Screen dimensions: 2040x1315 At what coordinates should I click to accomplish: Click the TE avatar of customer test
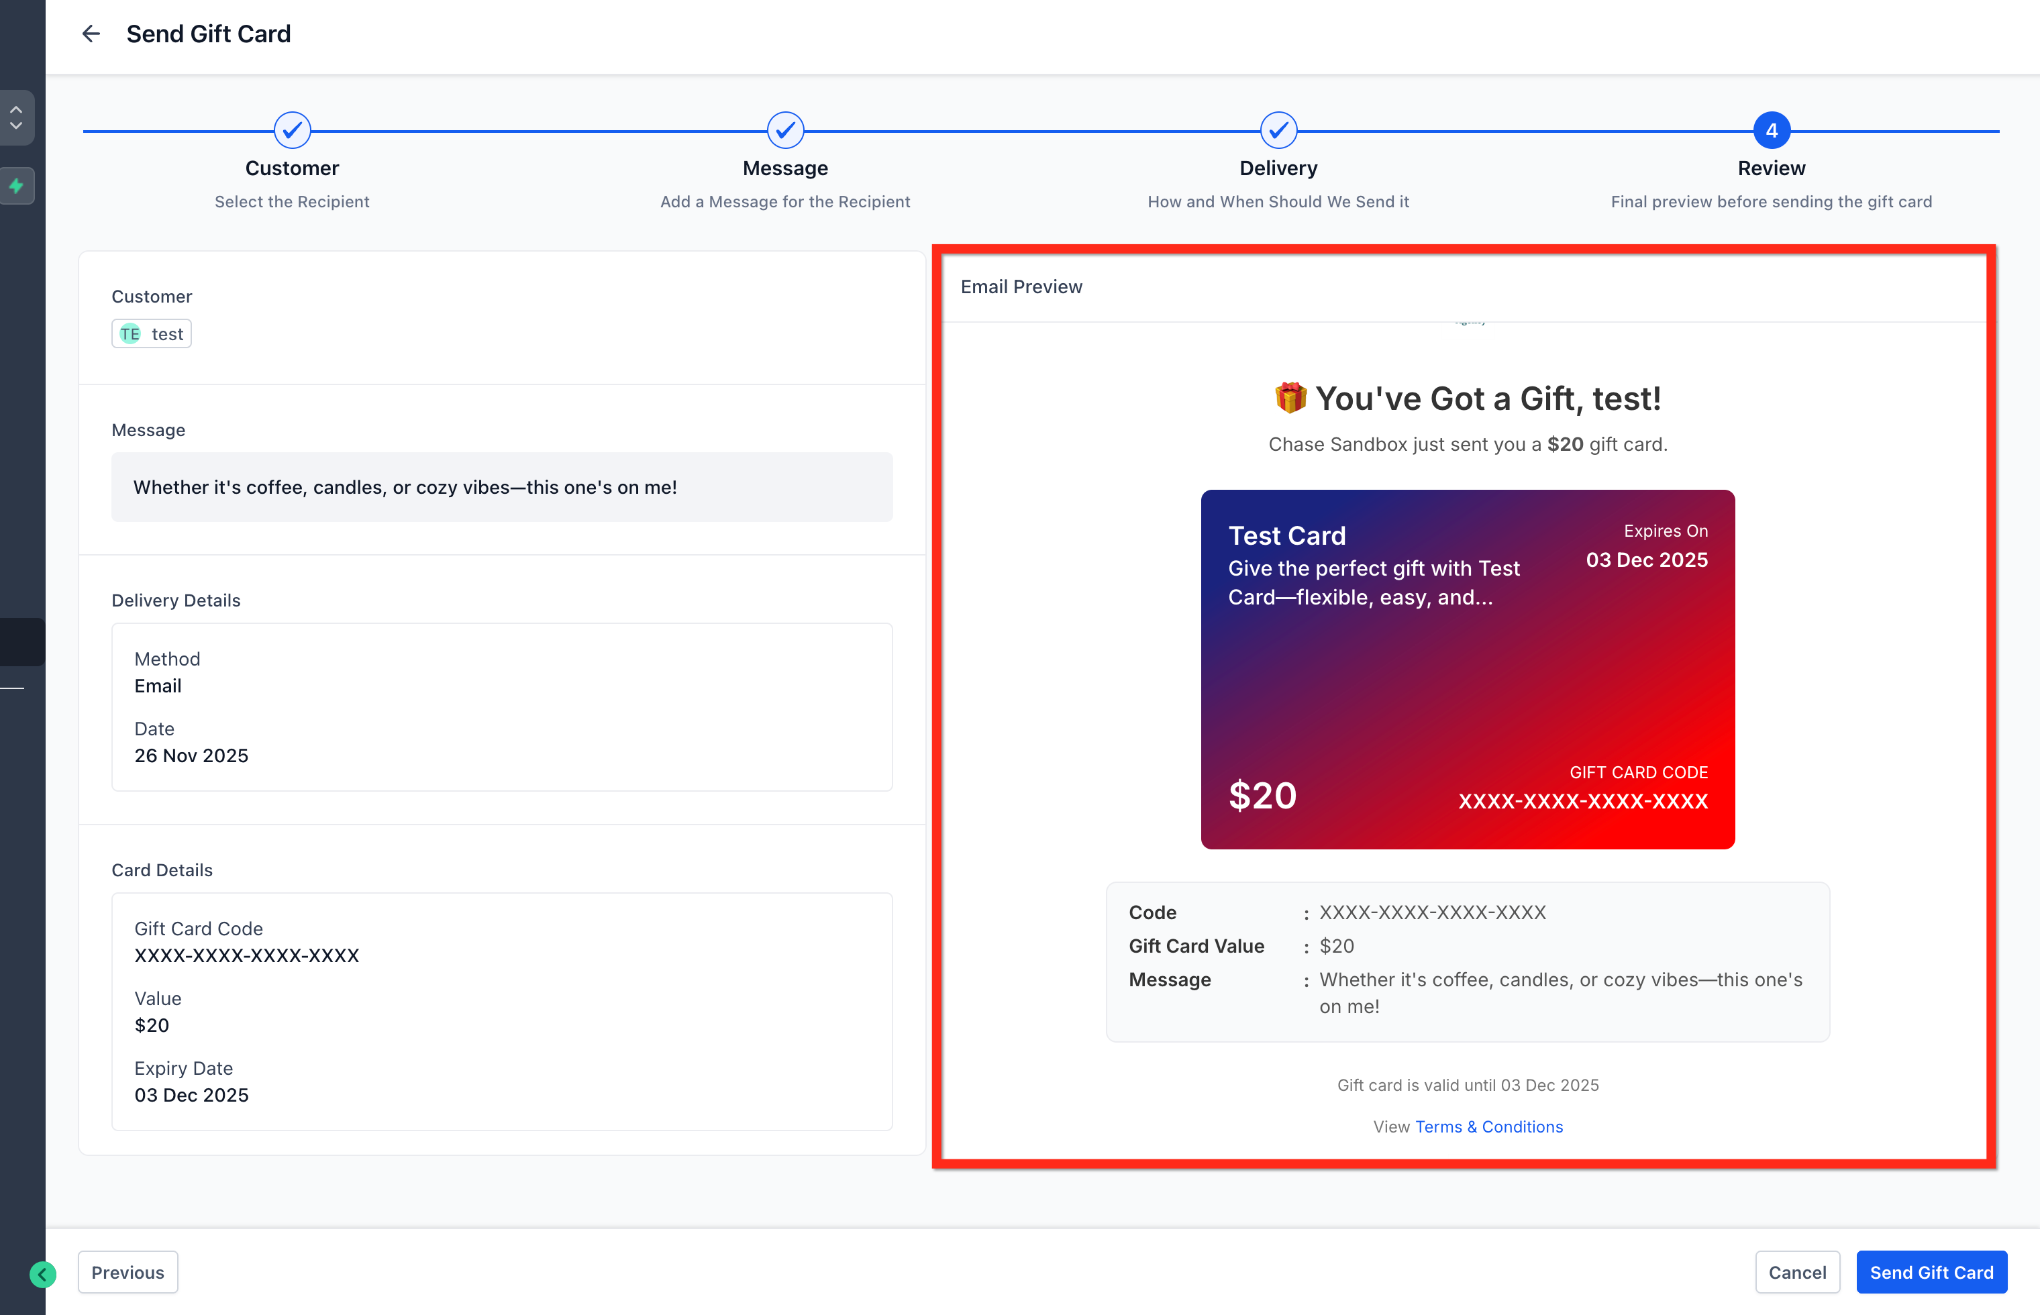tap(130, 334)
